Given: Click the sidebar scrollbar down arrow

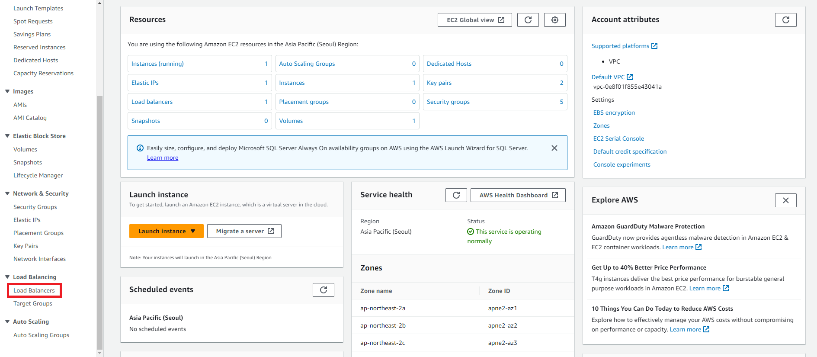Looking at the screenshot, I should (x=100, y=353).
